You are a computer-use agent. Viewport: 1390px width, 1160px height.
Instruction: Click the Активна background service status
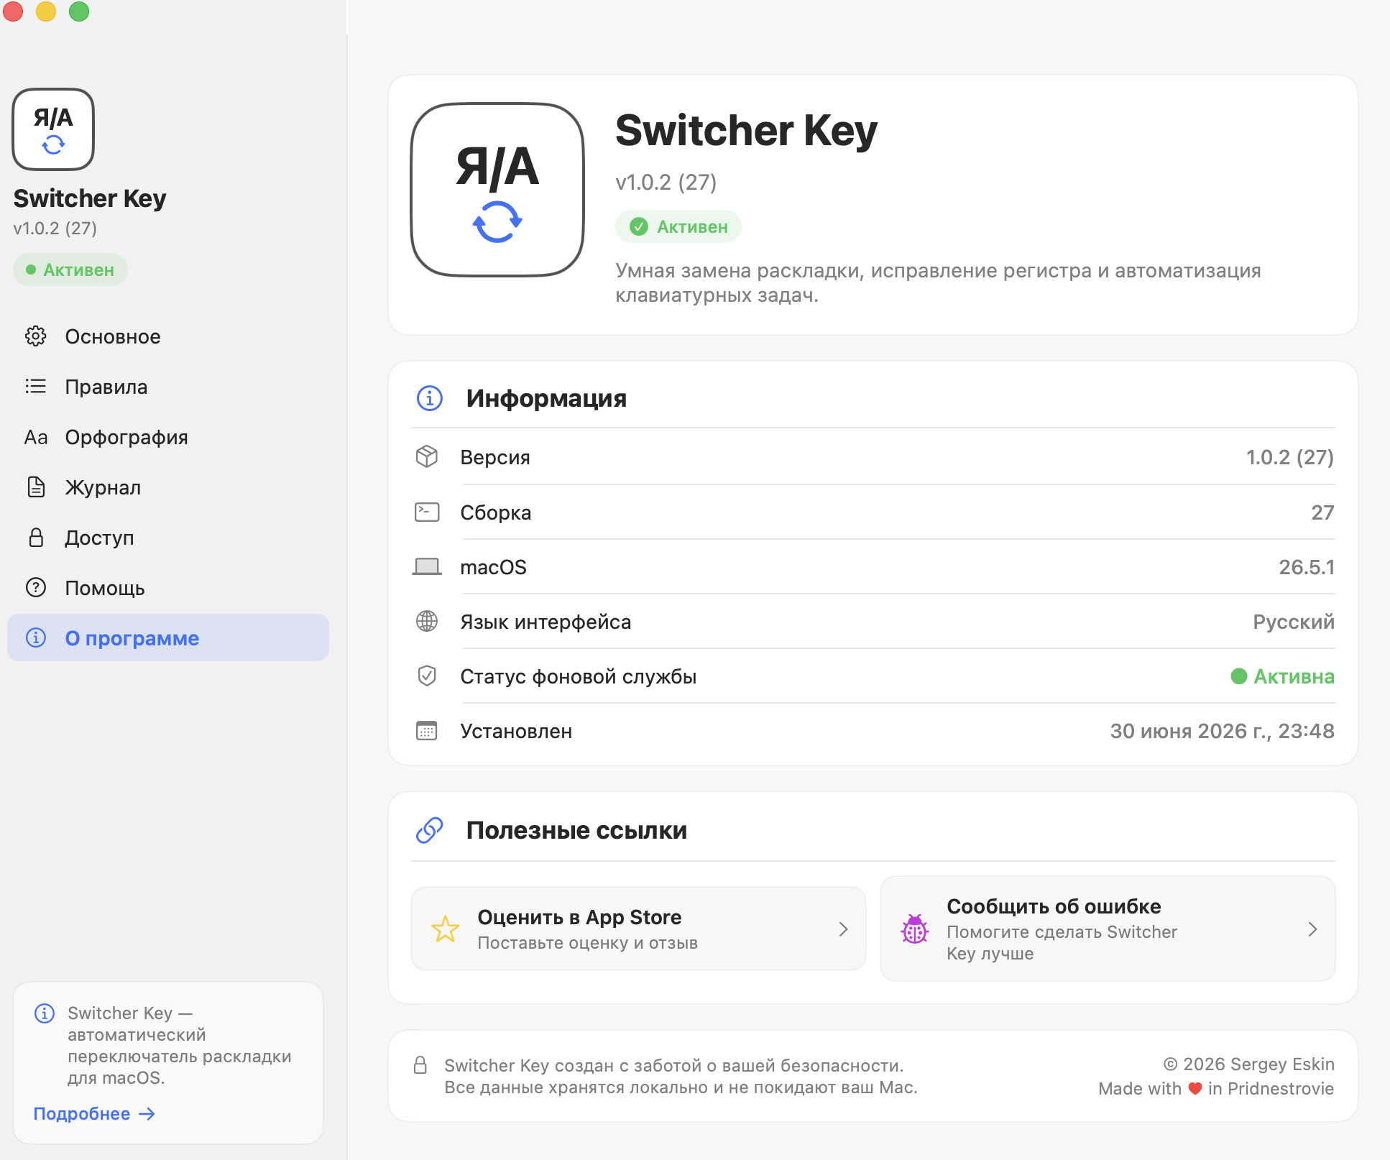tap(1283, 676)
